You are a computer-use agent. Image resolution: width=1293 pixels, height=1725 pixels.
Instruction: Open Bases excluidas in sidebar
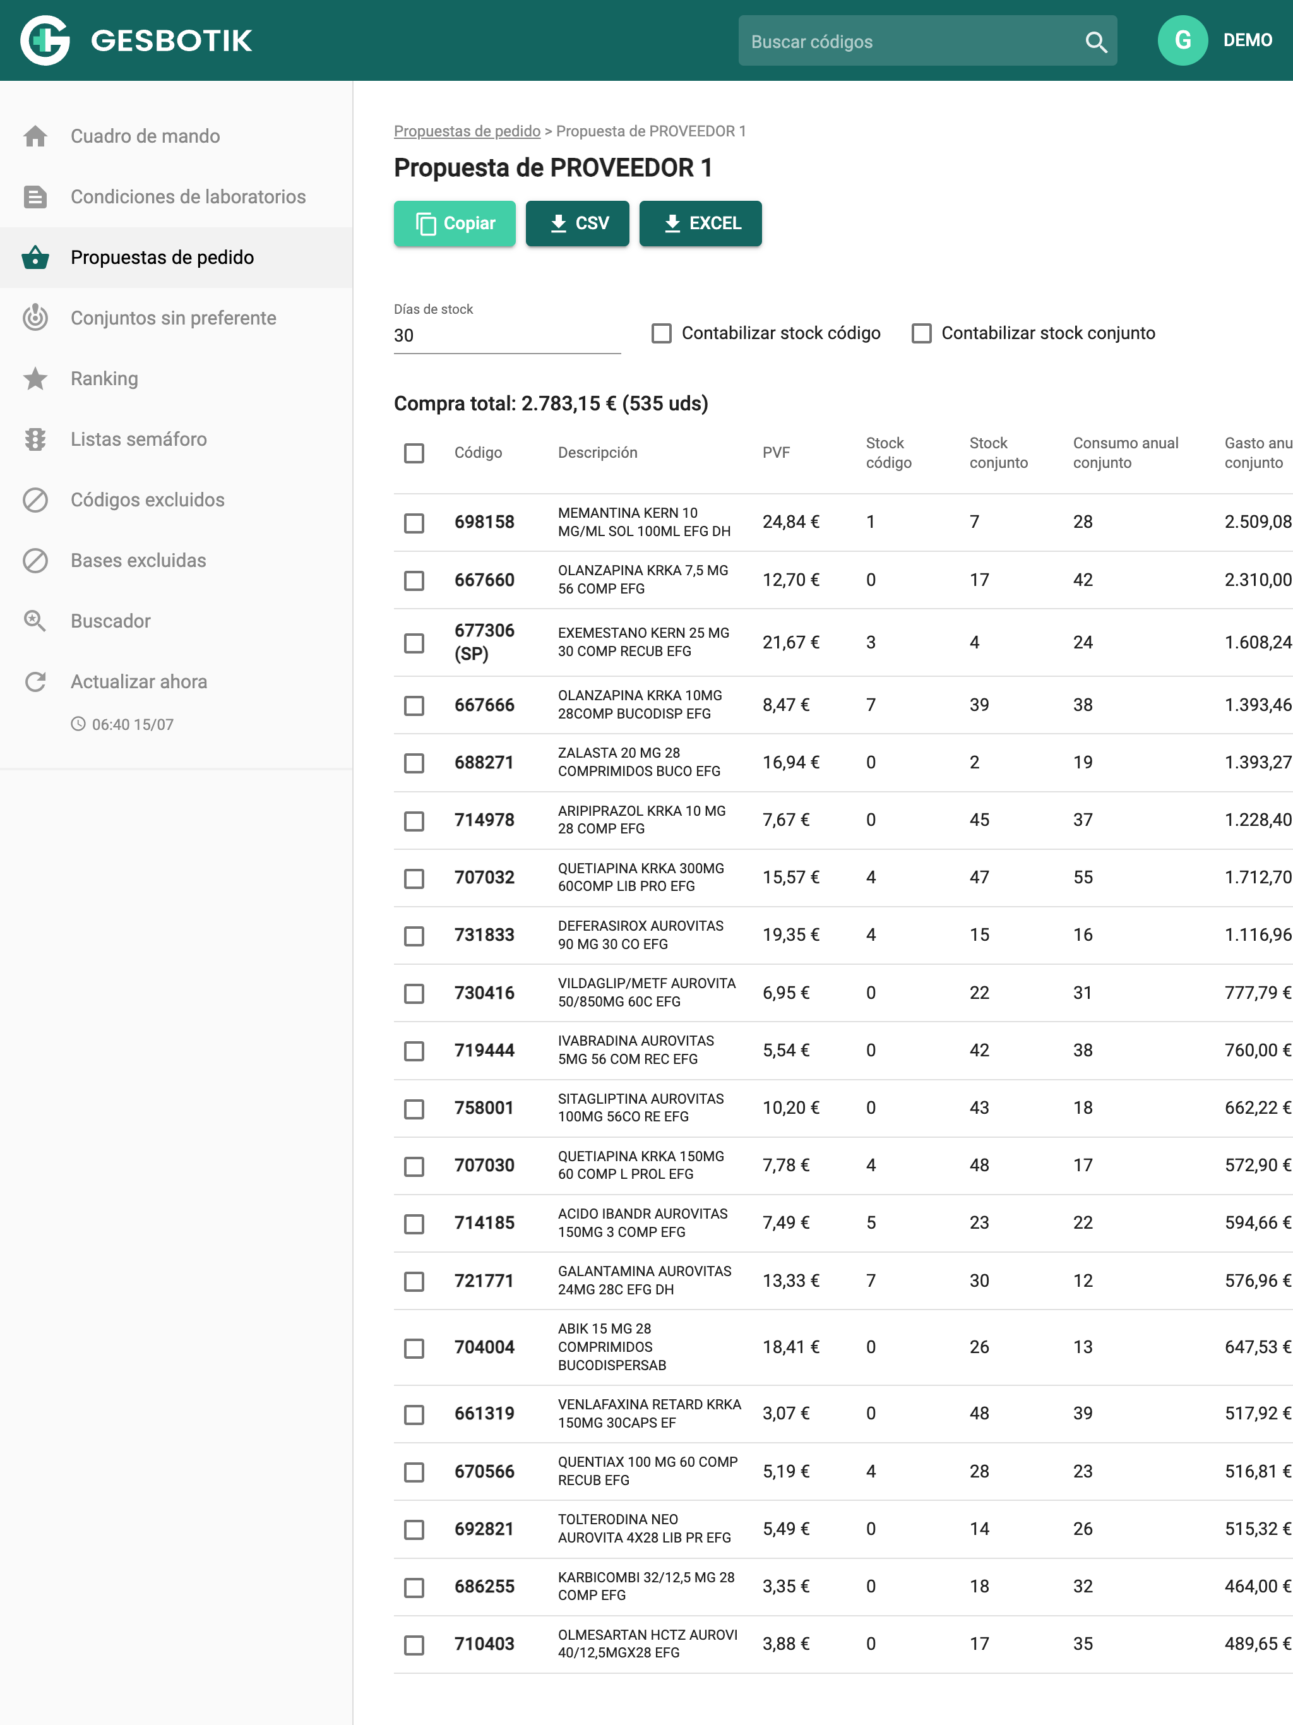pos(176,560)
